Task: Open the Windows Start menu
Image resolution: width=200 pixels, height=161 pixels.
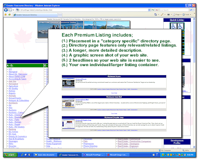Action: pyautogui.click(x=9, y=155)
